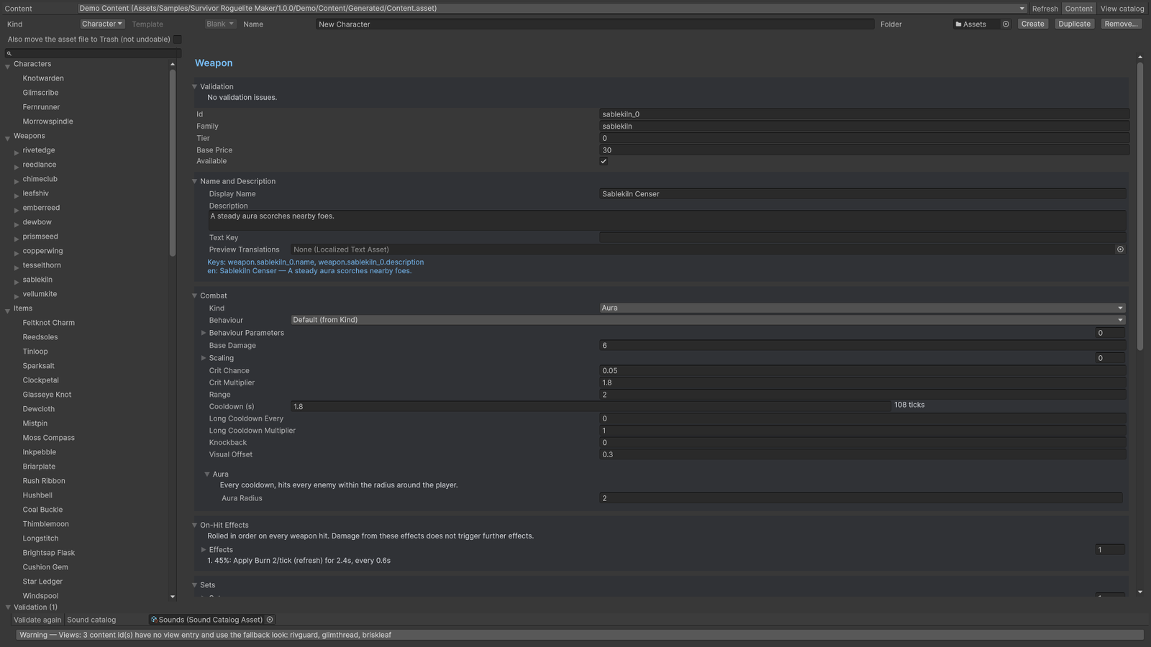Collapse the Combat section

click(x=194, y=296)
